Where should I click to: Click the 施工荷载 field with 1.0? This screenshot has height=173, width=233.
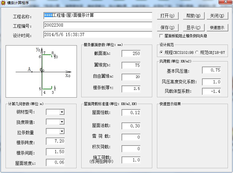tap(131, 160)
